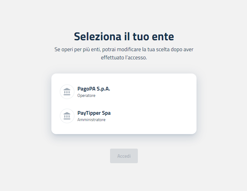
Task: Click the bank icon beside PayTipper Spa
Action: tap(67, 116)
